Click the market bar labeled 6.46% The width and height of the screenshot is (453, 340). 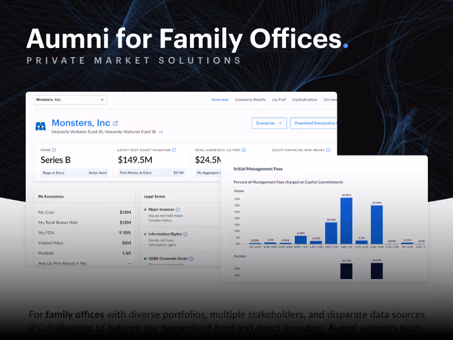pyautogui.click(x=301, y=240)
